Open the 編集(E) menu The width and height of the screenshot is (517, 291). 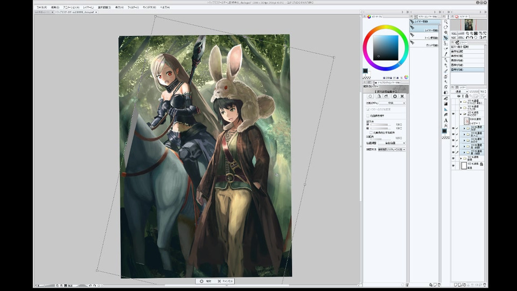pos(55,7)
